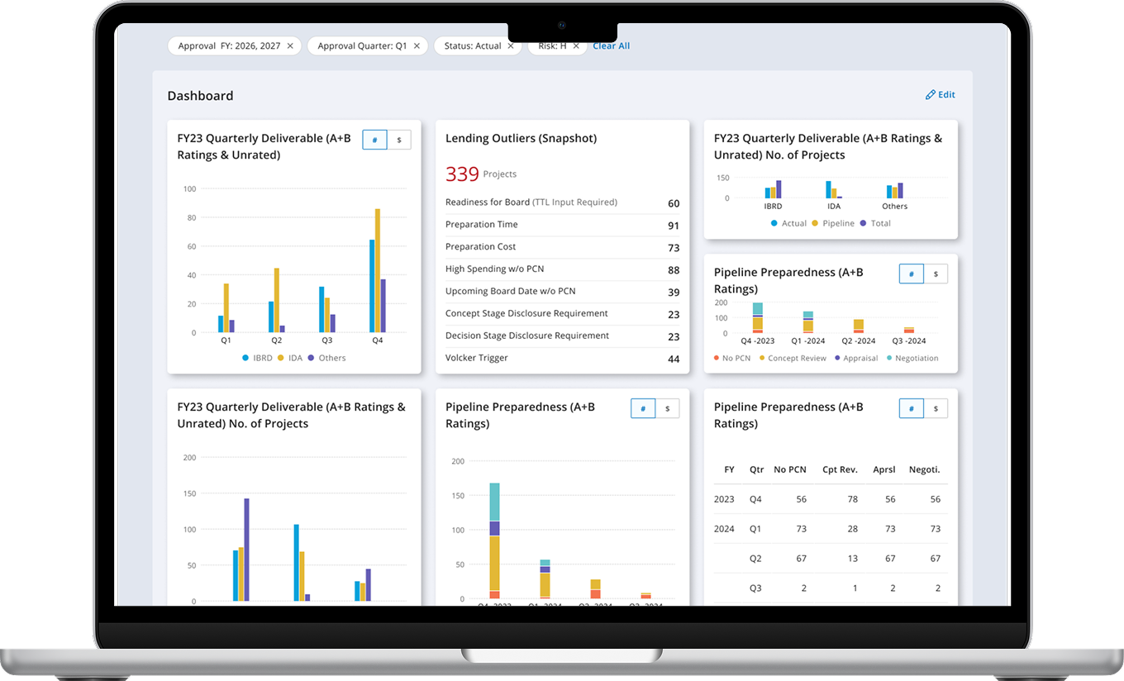Viewport: 1124px width, 681px height.
Task: Click the Clear All filters link
Action: point(611,46)
